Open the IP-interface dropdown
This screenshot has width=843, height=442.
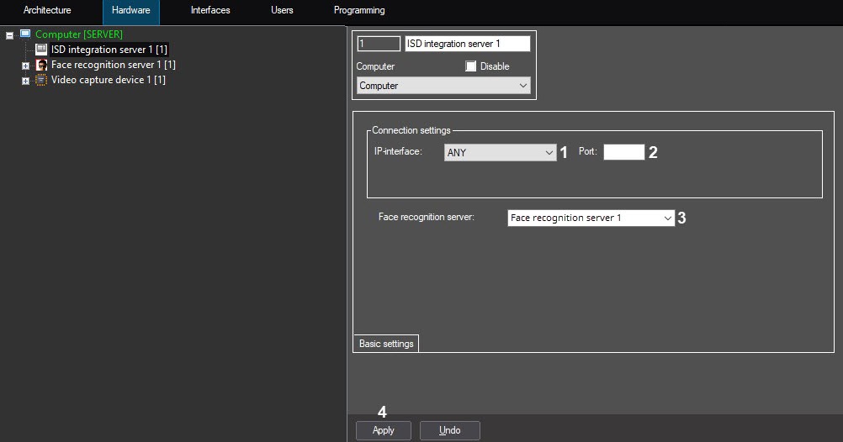pyautogui.click(x=500, y=153)
